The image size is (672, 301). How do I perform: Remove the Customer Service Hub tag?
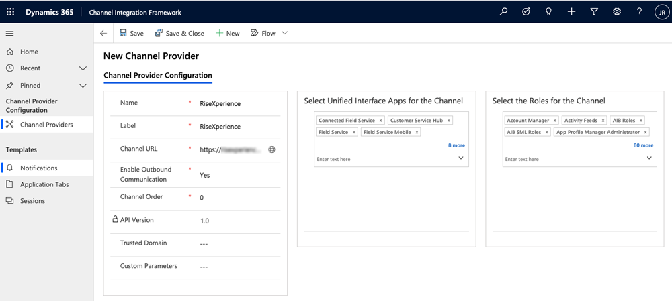click(449, 121)
